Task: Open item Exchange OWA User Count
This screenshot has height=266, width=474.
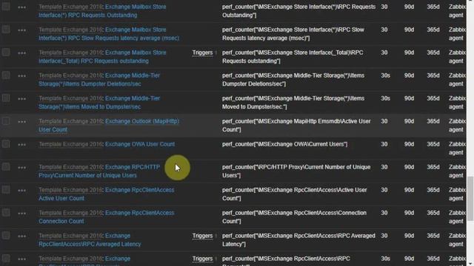Action: [140, 144]
